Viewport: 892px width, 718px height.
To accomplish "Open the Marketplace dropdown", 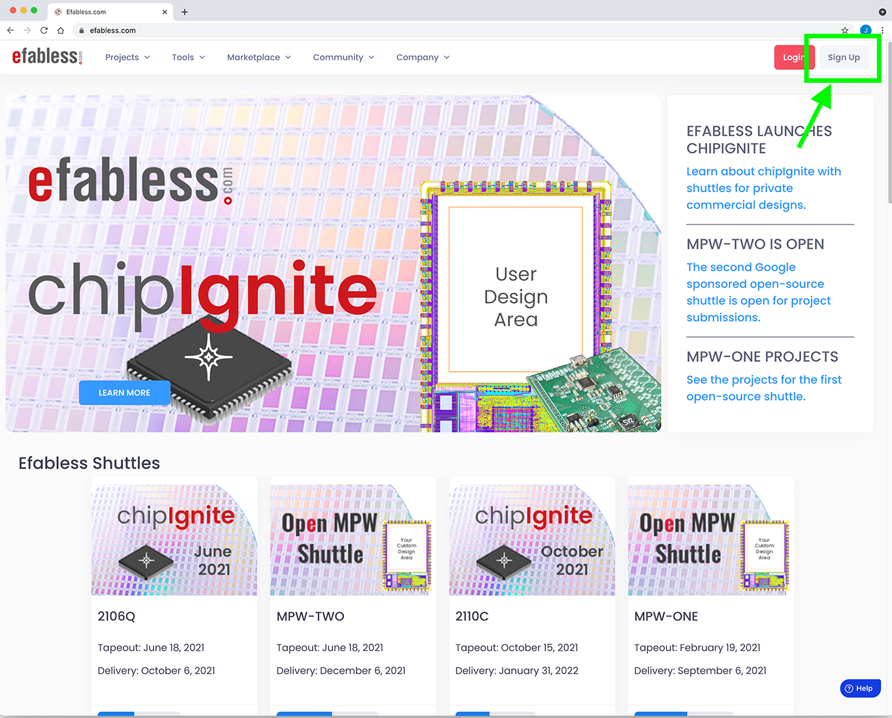I will pyautogui.click(x=259, y=57).
